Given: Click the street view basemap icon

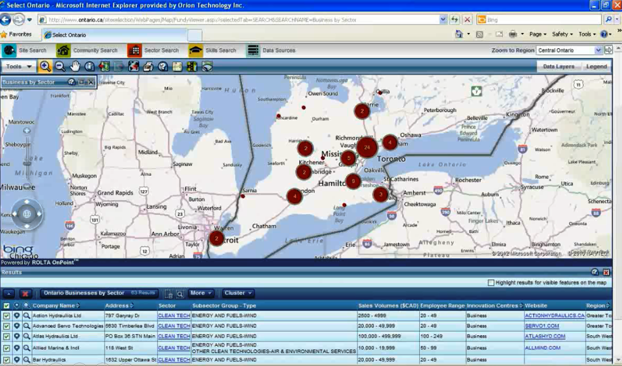Looking at the screenshot, I should 192,66.
